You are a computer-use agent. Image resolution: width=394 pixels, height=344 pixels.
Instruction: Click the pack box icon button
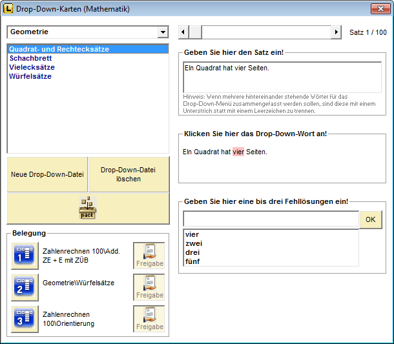(x=88, y=208)
